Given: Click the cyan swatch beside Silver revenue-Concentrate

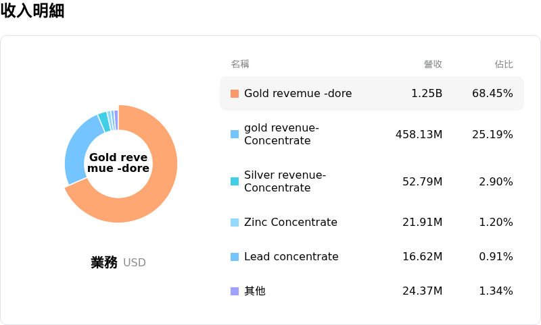Looking at the screenshot, I should (x=235, y=181).
